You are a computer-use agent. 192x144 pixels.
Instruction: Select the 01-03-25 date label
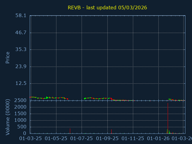pos(30,138)
